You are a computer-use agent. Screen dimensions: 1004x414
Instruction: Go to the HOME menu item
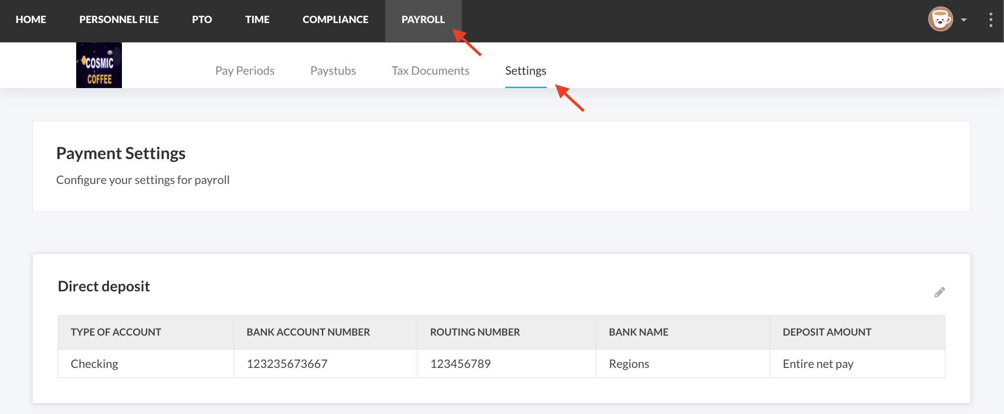point(31,20)
